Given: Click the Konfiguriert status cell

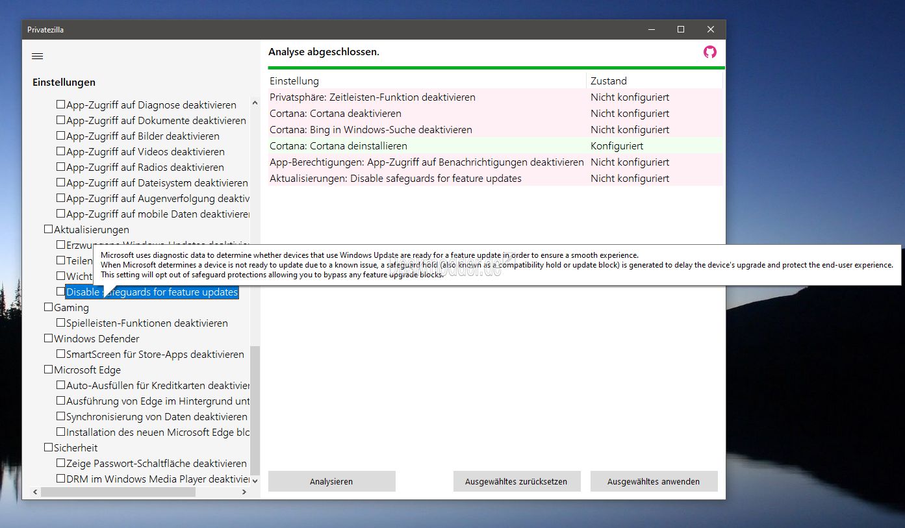Looking at the screenshot, I should [617, 145].
